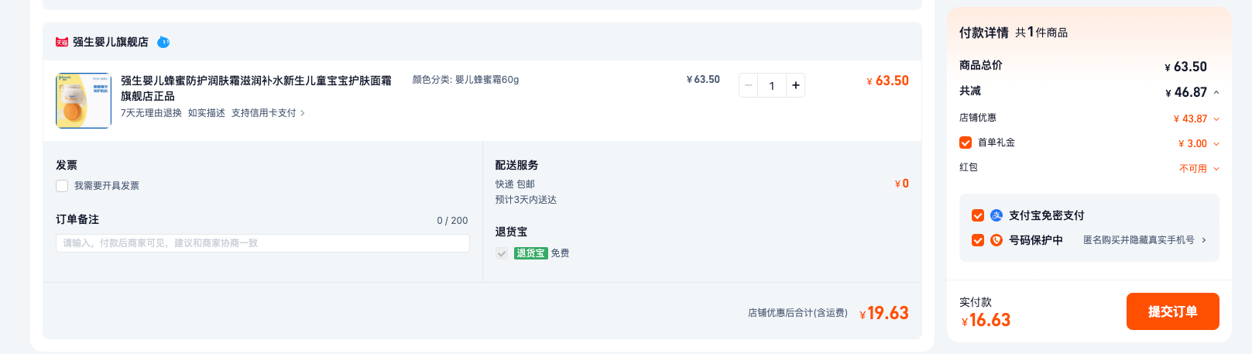Viewport: 1252px width, 354px height.
Task: Open the 强生婴儿旗舰店 store link
Action: [111, 42]
